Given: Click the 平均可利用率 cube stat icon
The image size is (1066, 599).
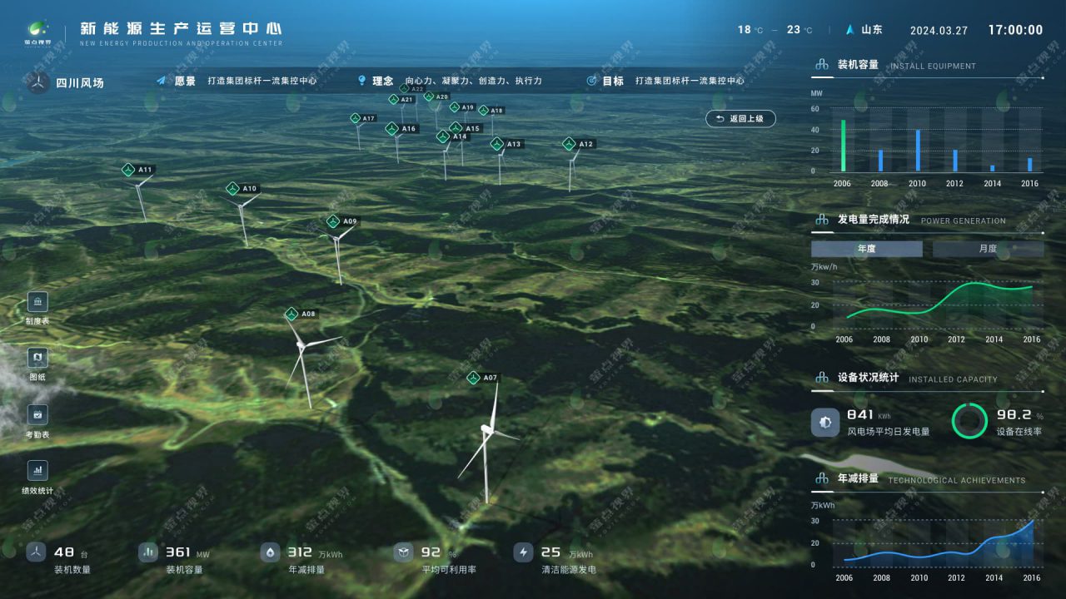Looking at the screenshot, I should tap(403, 552).
